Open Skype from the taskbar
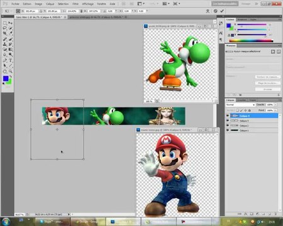 [52, 222]
